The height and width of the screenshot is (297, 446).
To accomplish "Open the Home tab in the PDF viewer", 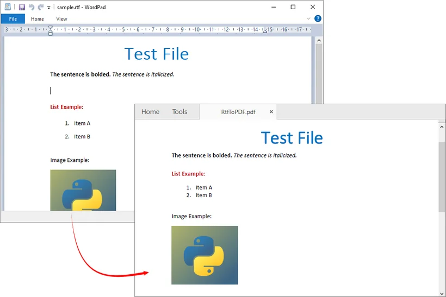I will (151, 112).
